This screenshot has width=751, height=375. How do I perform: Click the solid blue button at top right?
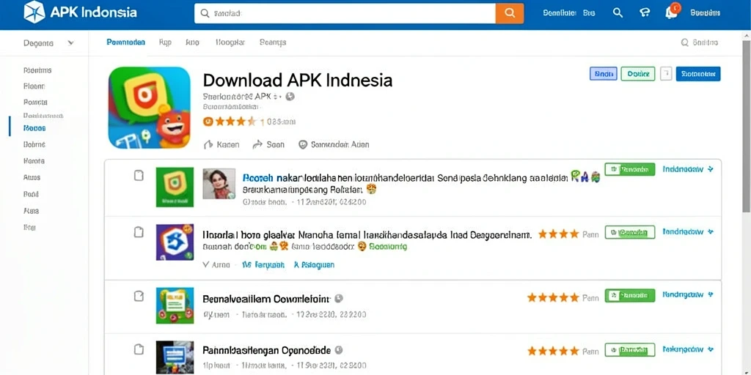click(698, 74)
